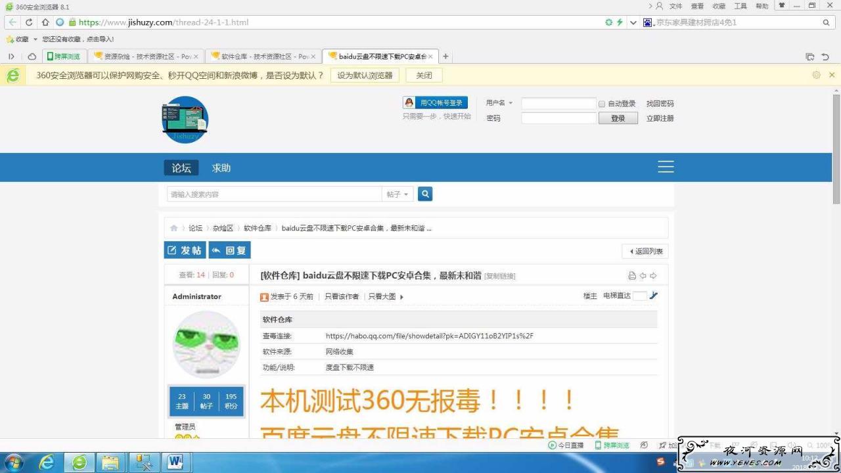Click the forum search box 请输入搜索内容
Viewport: 841px width, 473px height.
(x=275, y=194)
